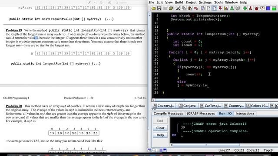278x156 pixels.
Task: Click the pencil annotate icon in PDF viewer
Action: (89, 3)
